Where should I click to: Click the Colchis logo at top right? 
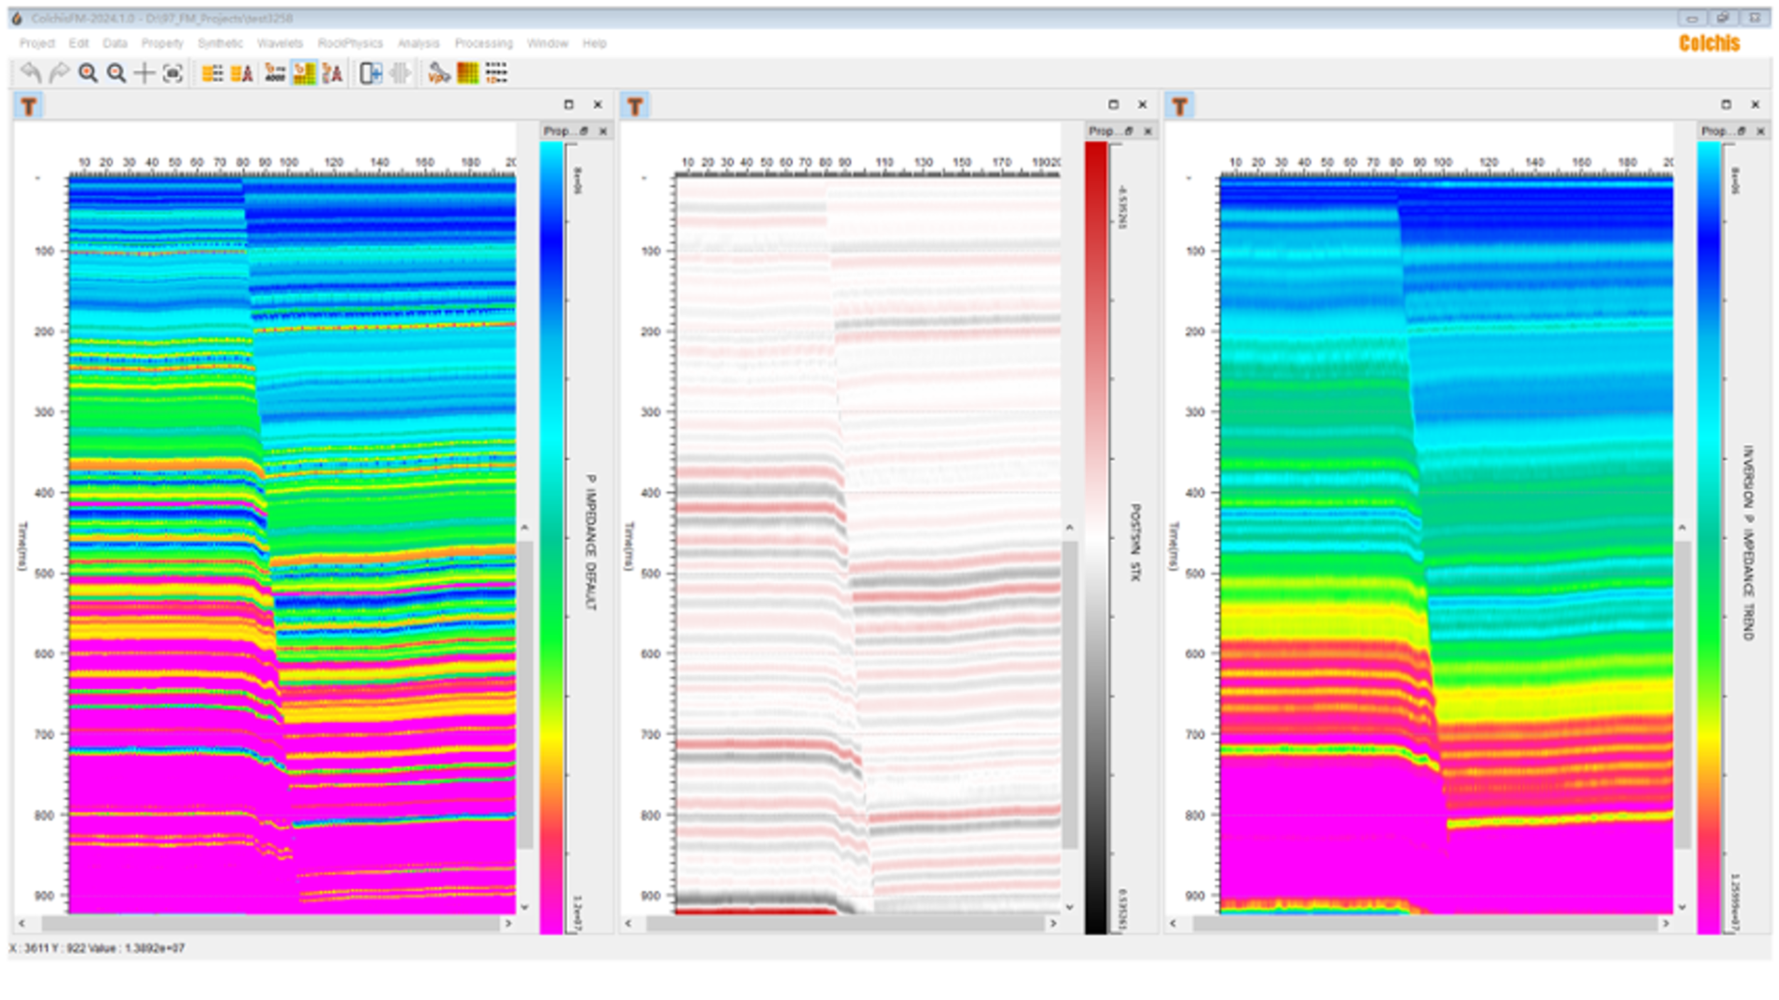[1709, 43]
